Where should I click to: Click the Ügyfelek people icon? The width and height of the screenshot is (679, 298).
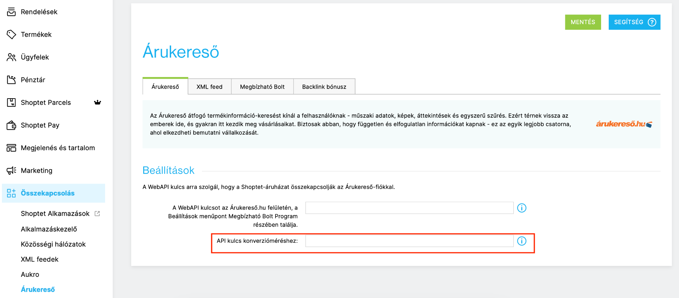(x=11, y=57)
